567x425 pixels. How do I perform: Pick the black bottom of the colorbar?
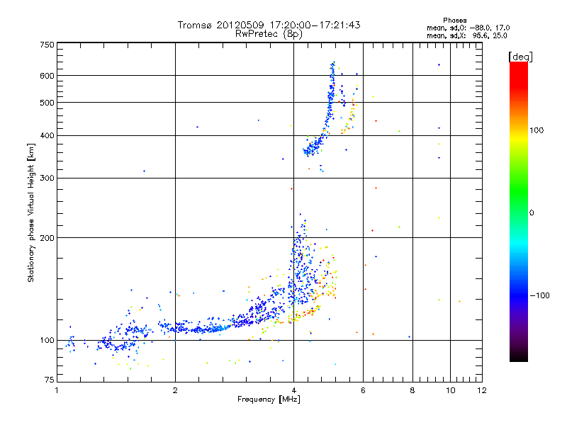click(x=518, y=358)
